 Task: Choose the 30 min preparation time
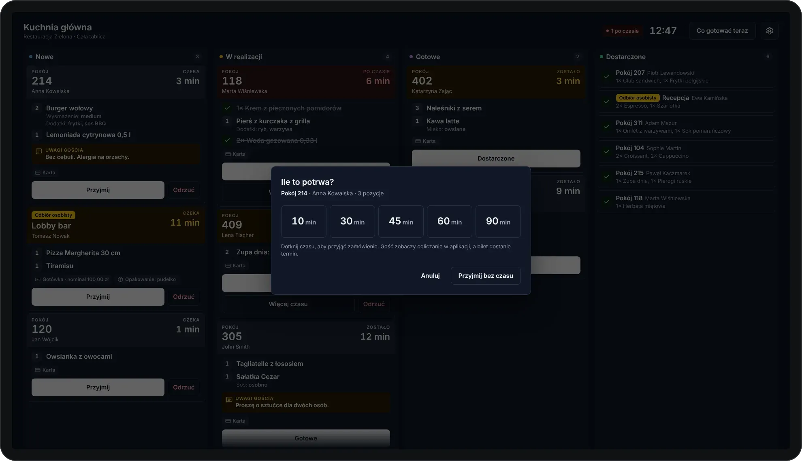pos(352,222)
